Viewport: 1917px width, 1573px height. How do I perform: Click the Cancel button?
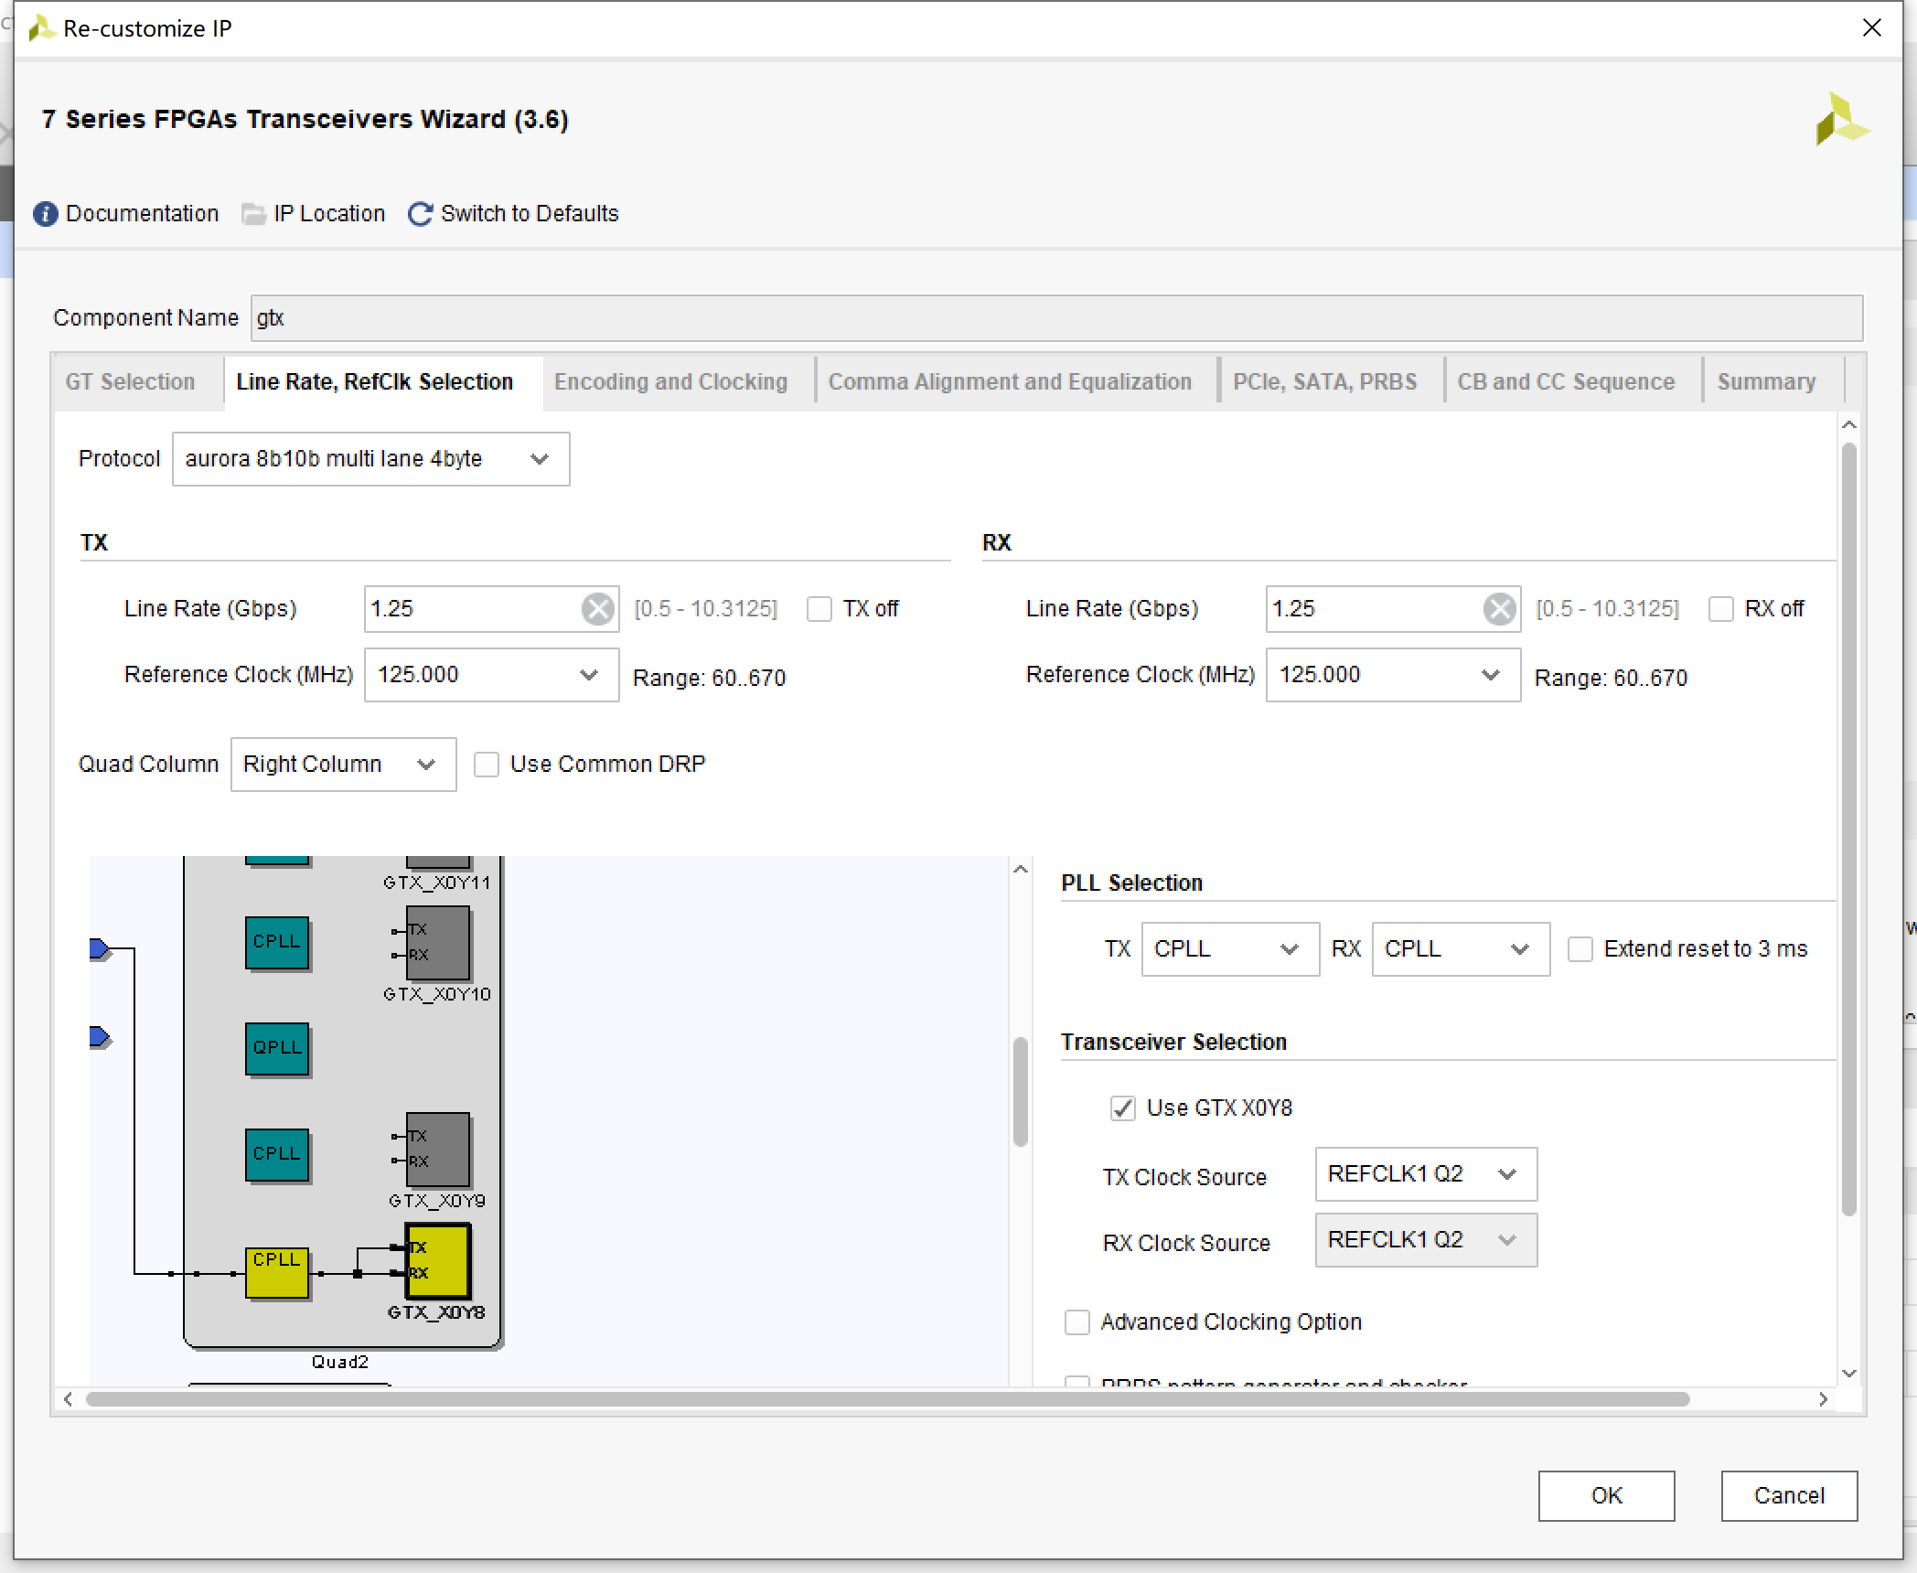pyautogui.click(x=1789, y=1496)
